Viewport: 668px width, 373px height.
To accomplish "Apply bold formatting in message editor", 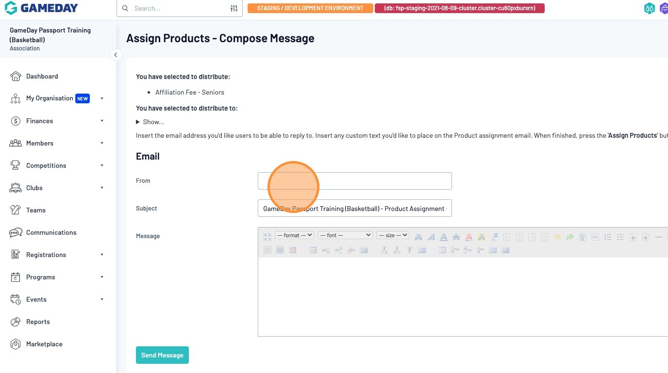I will (418, 237).
